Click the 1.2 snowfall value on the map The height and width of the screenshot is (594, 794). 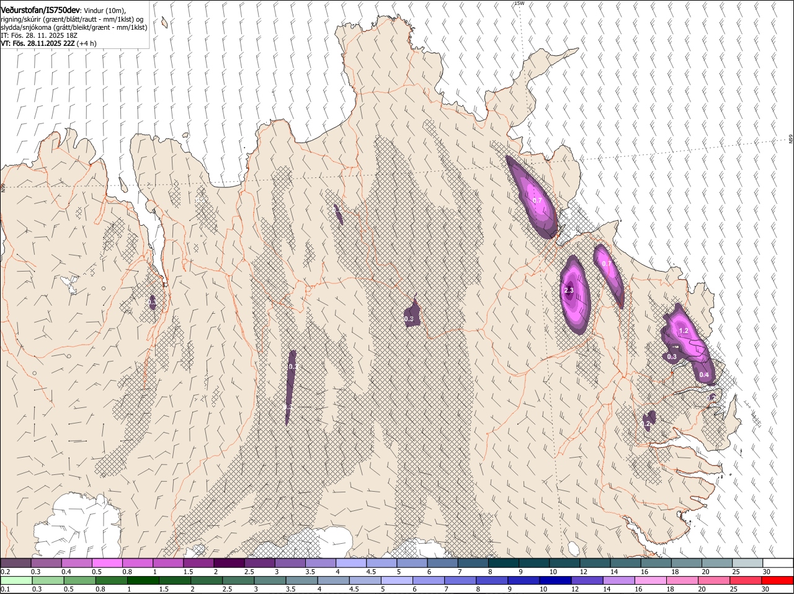[684, 331]
